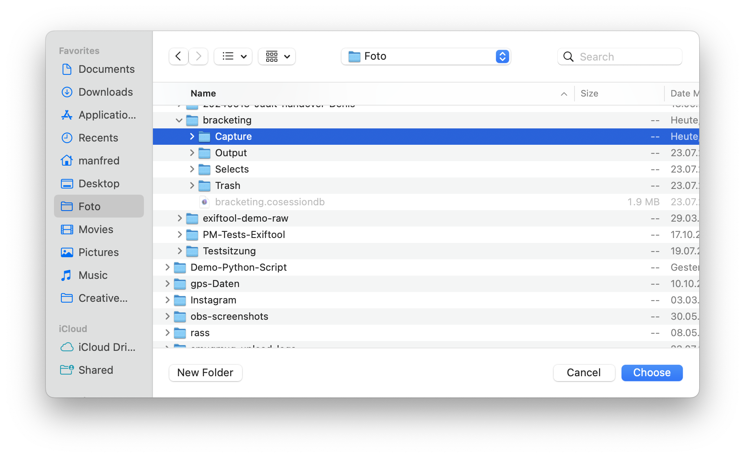
Task: Open Creative Cloud folder in sidebar
Action: (99, 298)
